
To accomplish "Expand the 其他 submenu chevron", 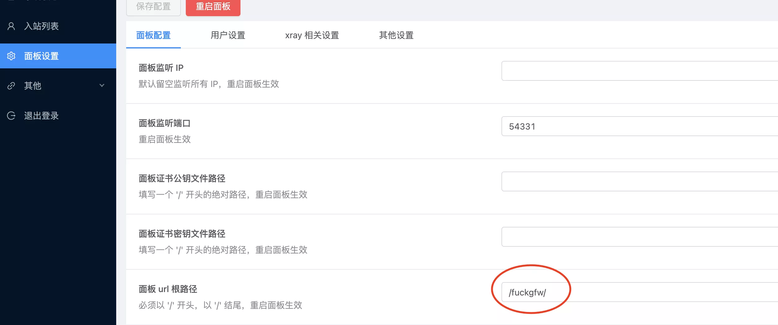I will [x=102, y=85].
